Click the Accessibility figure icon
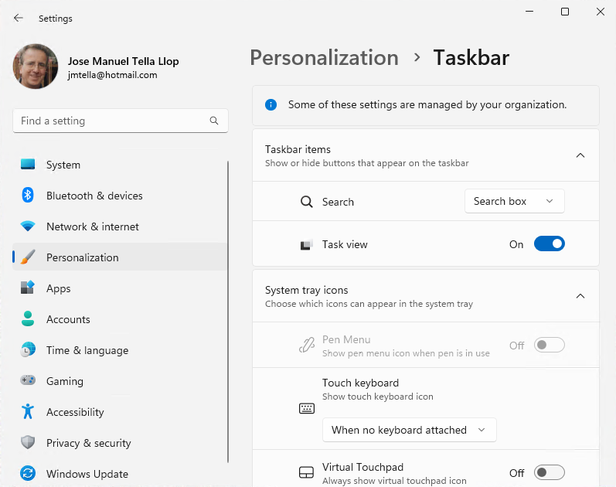 point(28,411)
